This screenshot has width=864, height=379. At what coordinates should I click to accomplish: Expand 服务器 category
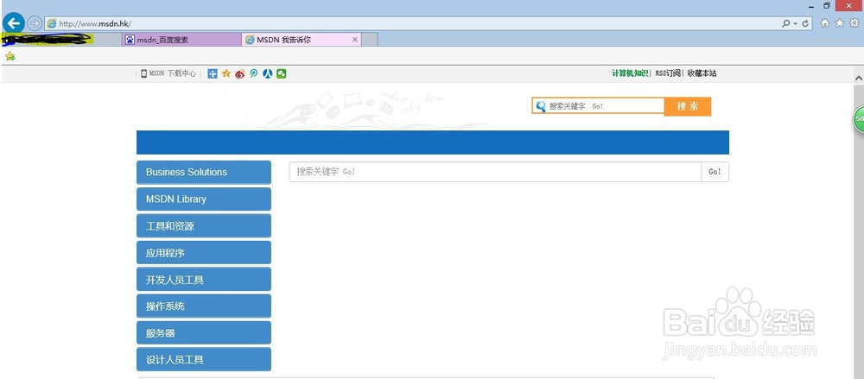(x=204, y=332)
